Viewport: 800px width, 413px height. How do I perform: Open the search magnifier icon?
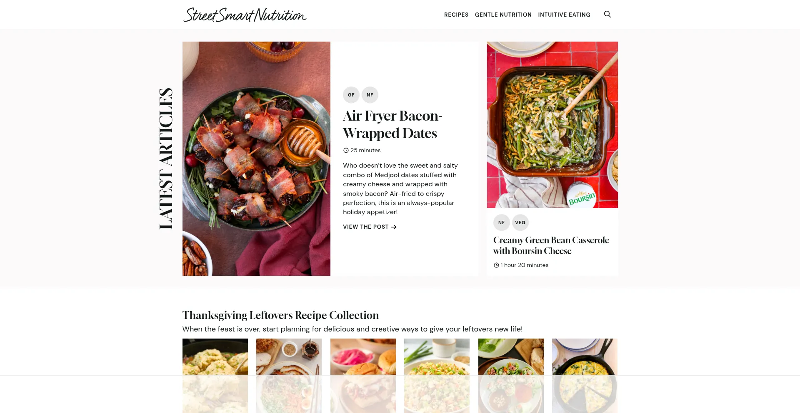(607, 14)
